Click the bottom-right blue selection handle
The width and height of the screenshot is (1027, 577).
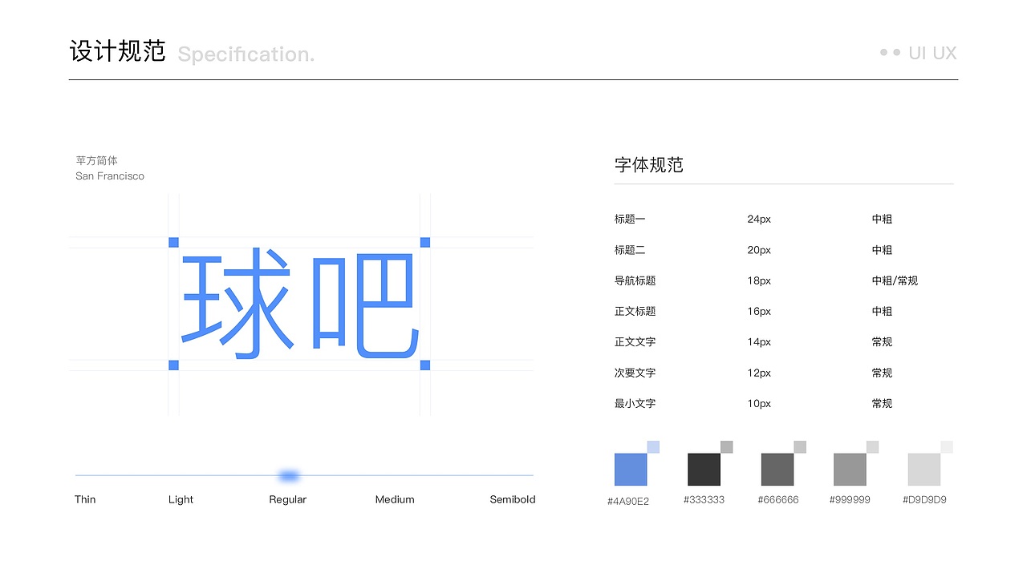425,365
